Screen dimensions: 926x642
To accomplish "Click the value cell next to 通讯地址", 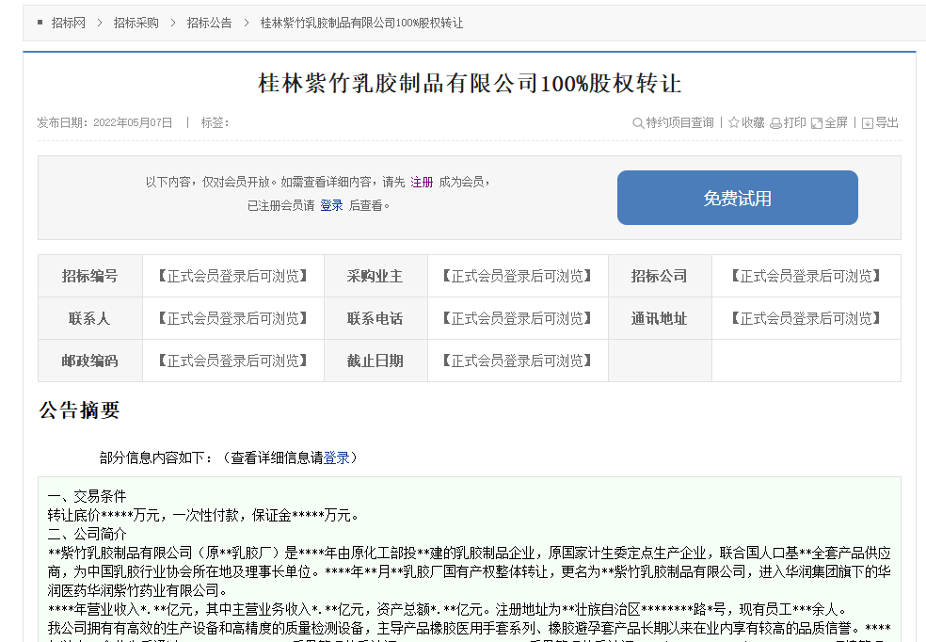I will coord(806,318).
